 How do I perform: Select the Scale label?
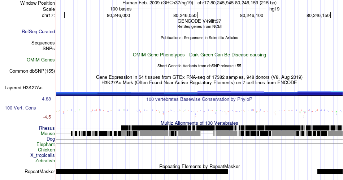click(x=49, y=9)
